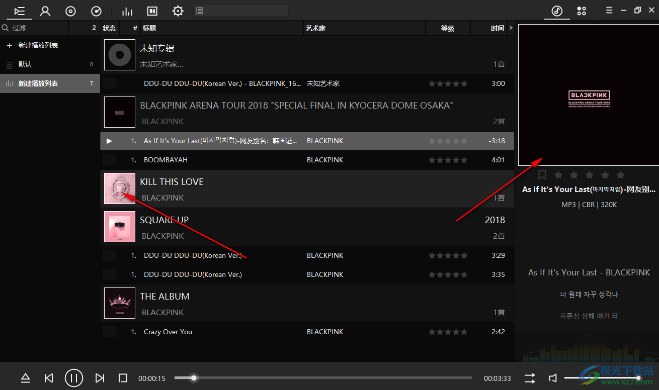Pause the current playback

point(73,378)
